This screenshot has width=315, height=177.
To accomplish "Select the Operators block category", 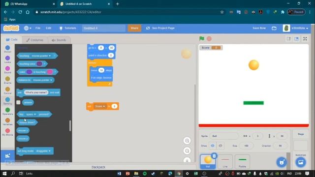I will [8, 112].
